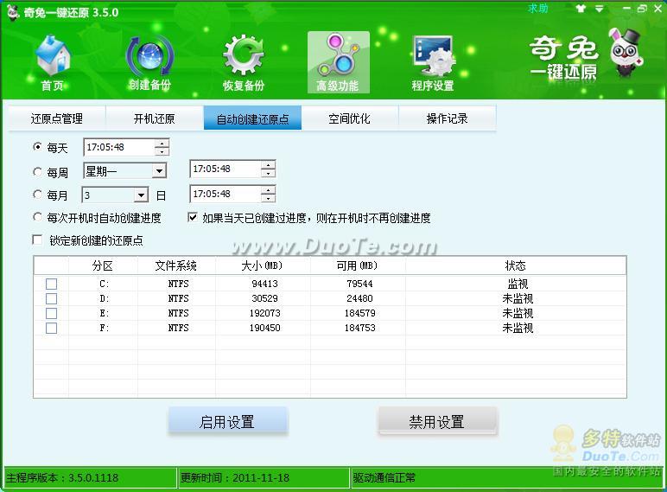
Task: Open the title bar dropdown menu arrow
Action: [599, 9]
